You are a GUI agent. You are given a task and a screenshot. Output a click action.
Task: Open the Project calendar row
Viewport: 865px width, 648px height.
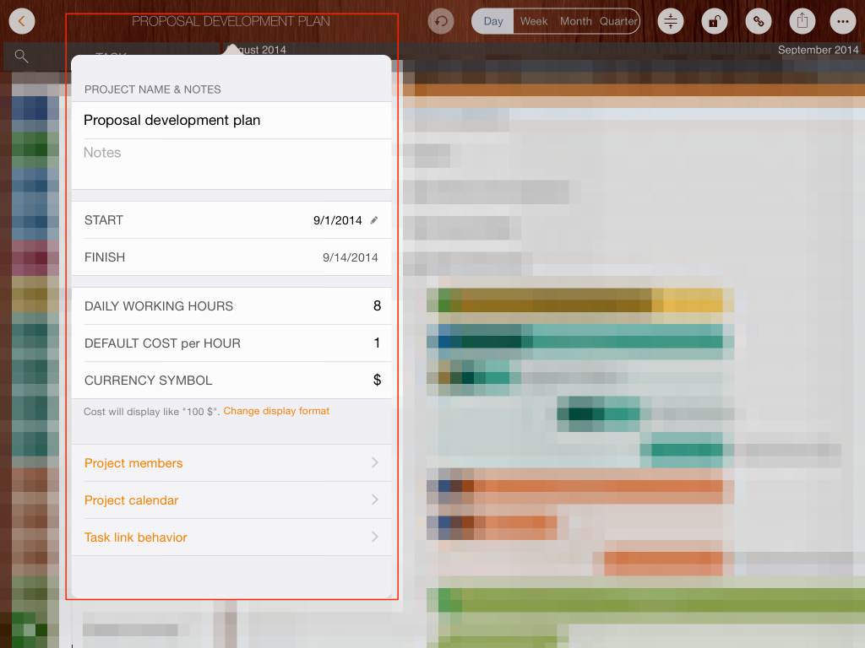tap(231, 500)
